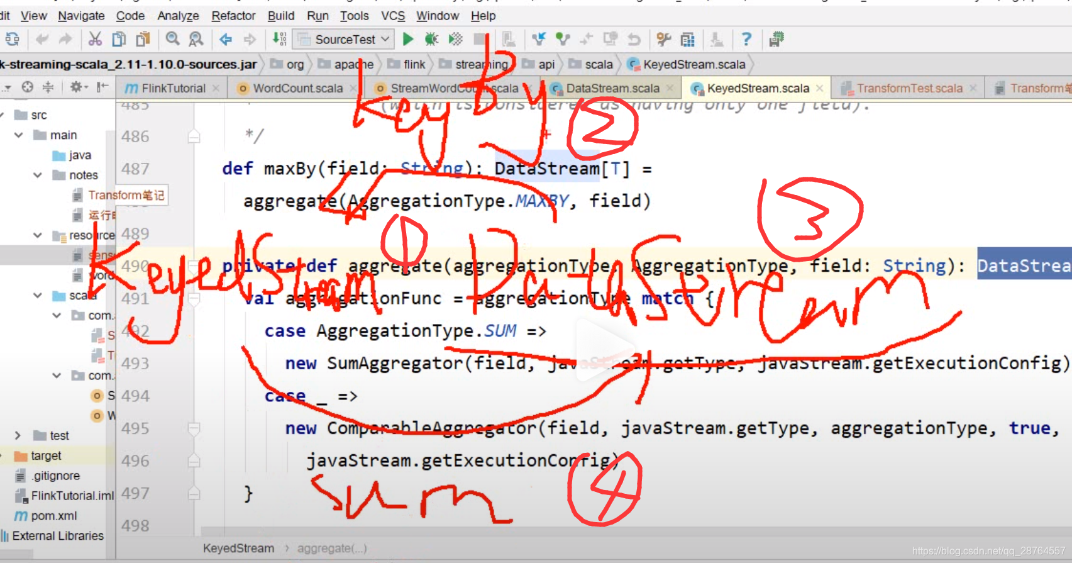This screenshot has width=1072, height=563.
Task: Collapse the main folder in Project tree
Action: click(x=18, y=135)
